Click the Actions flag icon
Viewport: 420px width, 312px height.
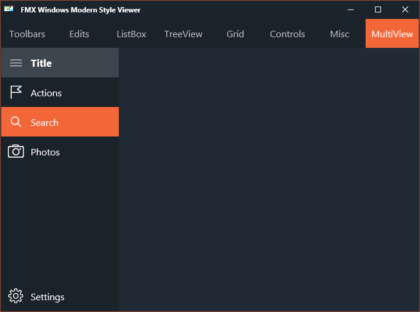point(16,92)
